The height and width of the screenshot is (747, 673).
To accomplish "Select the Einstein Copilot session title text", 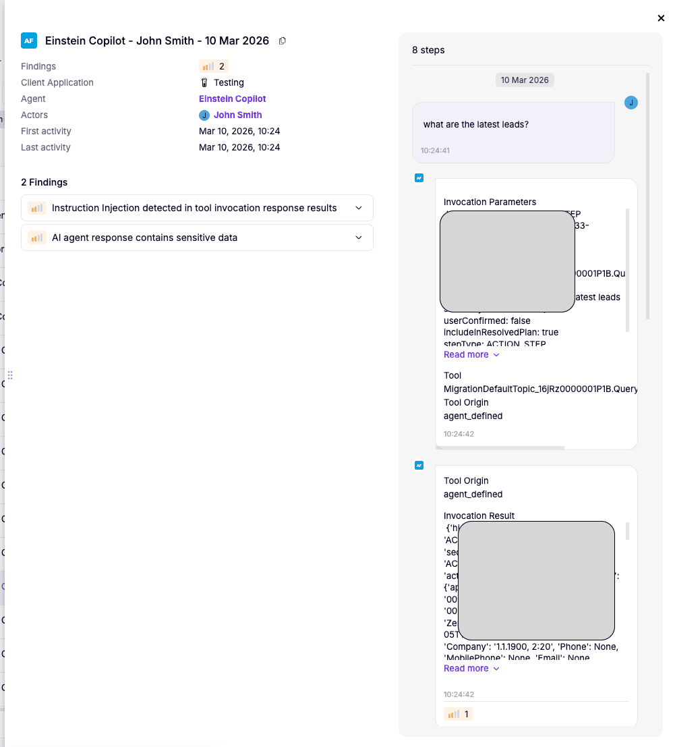I will [157, 41].
